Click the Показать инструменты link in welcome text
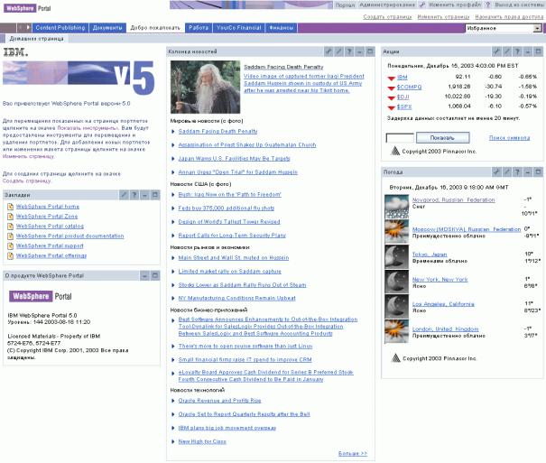Image resolution: width=546 pixels, height=463 pixels. tap(88, 128)
